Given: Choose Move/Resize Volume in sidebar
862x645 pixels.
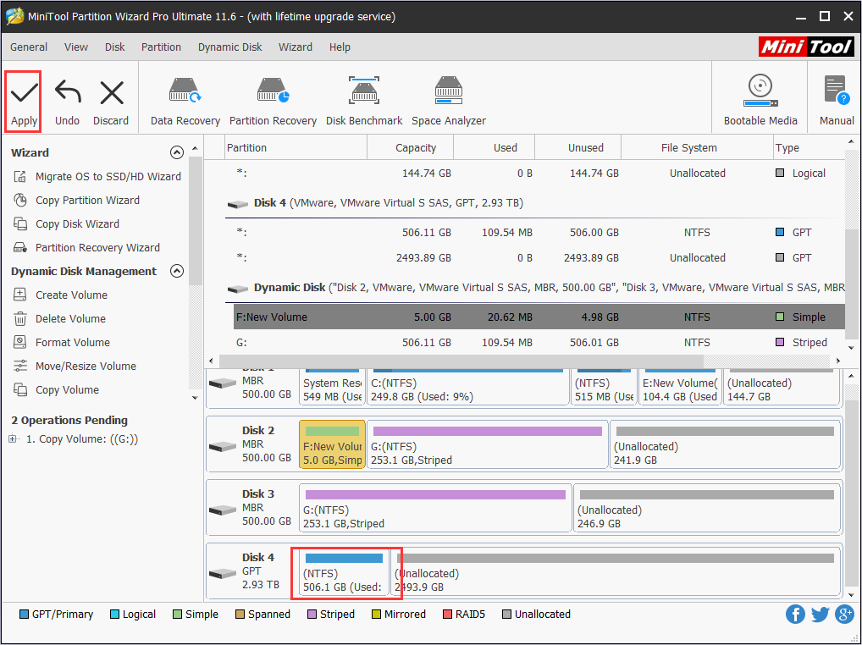Looking at the screenshot, I should pyautogui.click(x=75, y=366).
